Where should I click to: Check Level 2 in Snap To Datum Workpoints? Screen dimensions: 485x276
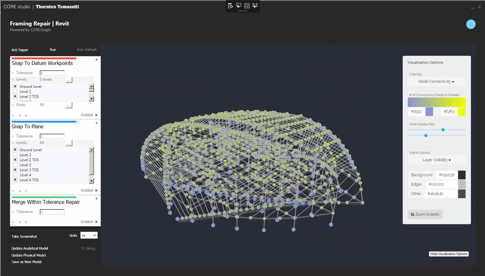[x=15, y=91]
